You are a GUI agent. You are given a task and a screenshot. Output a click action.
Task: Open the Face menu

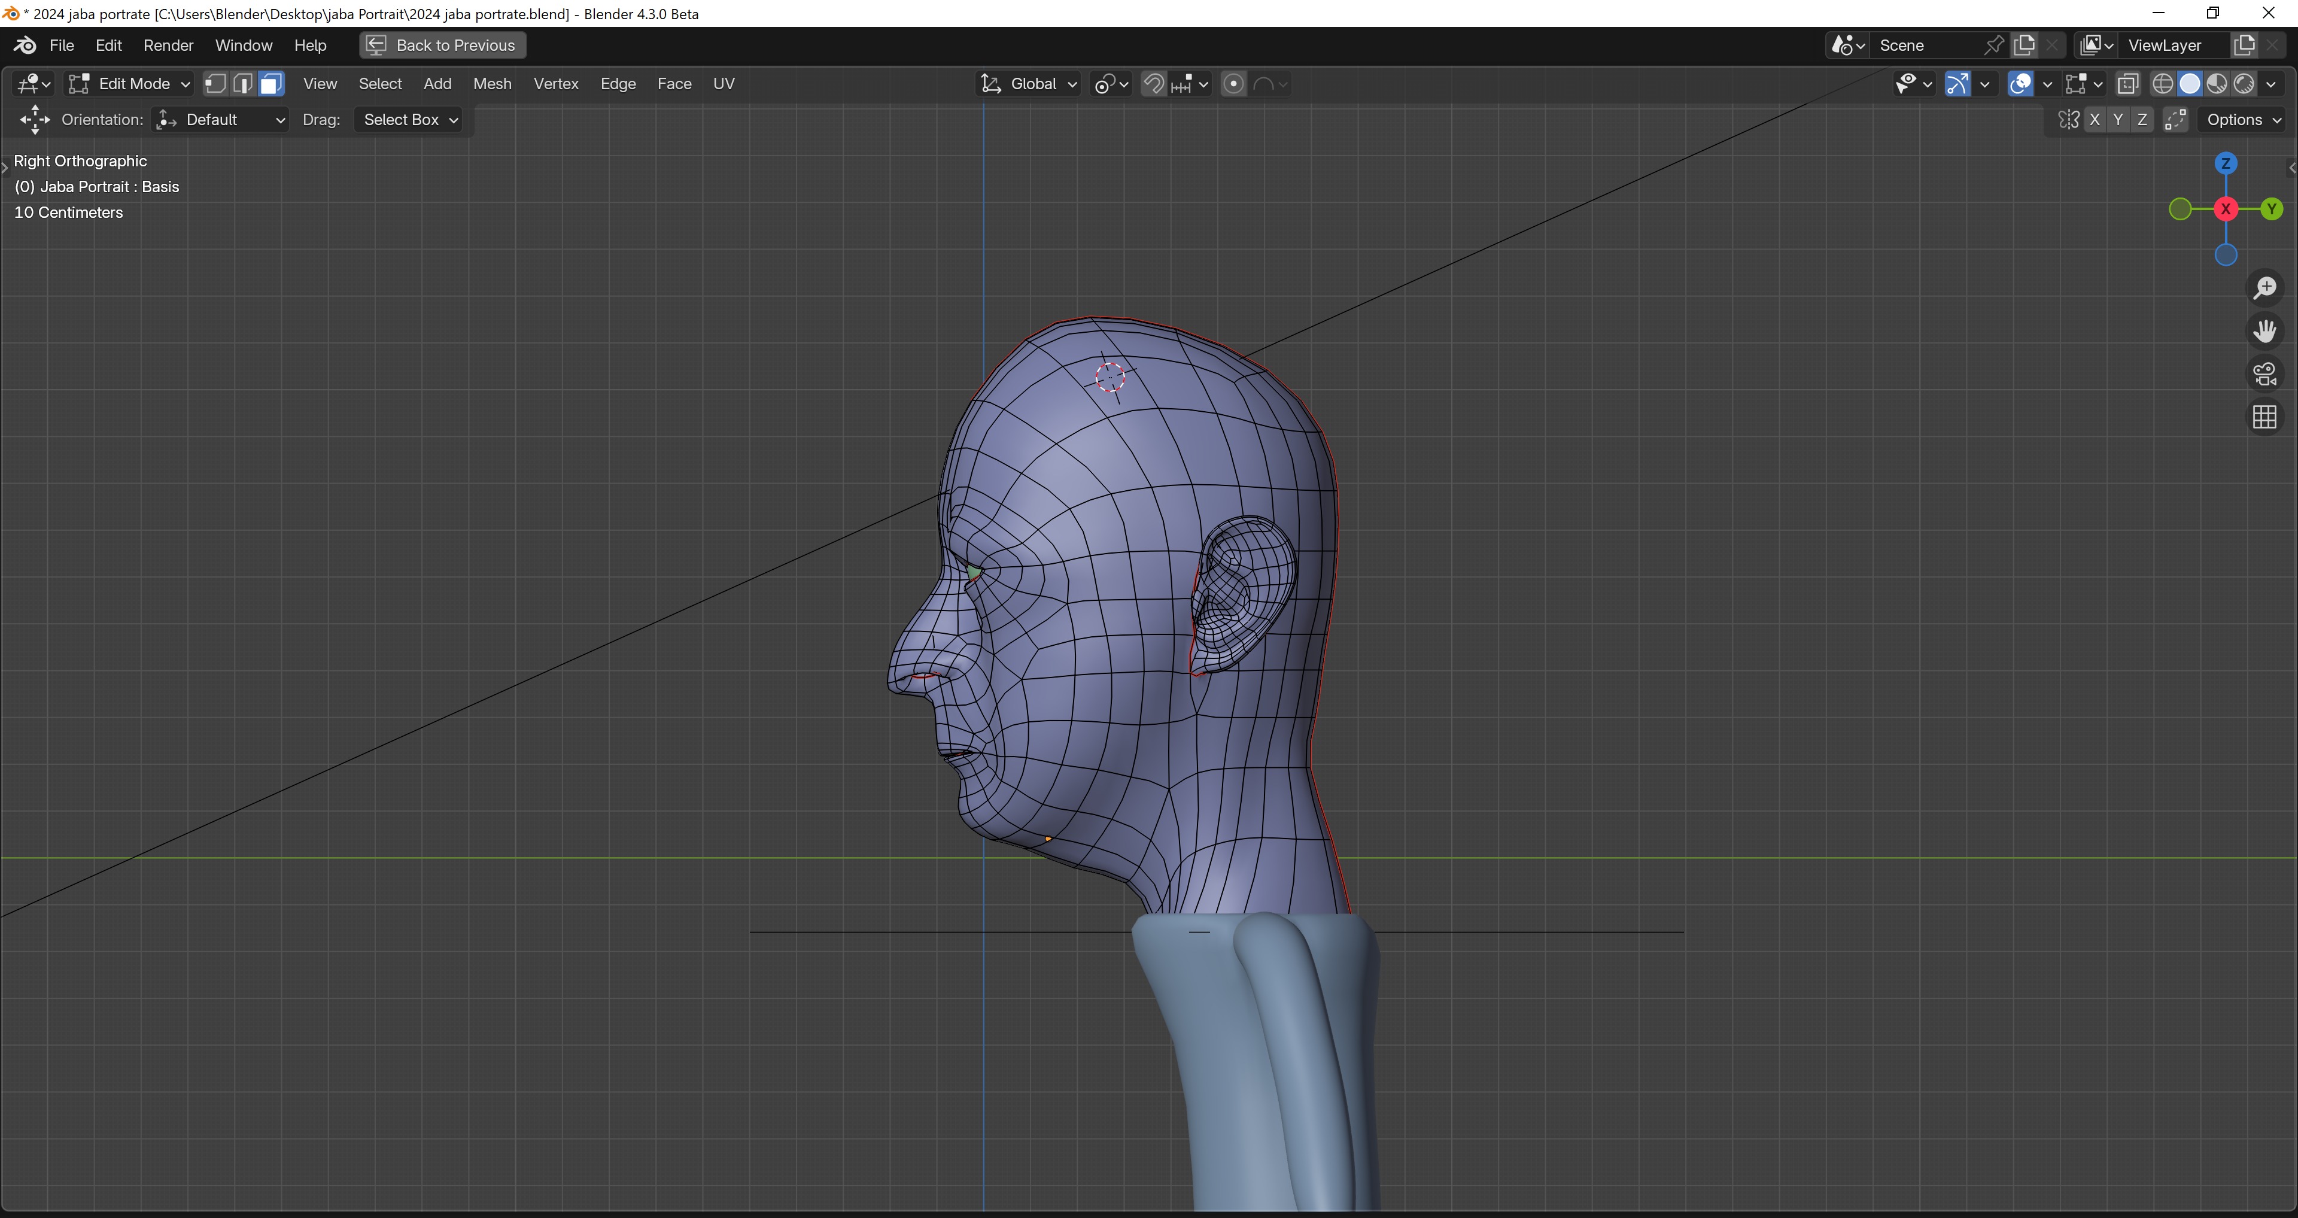tap(673, 83)
